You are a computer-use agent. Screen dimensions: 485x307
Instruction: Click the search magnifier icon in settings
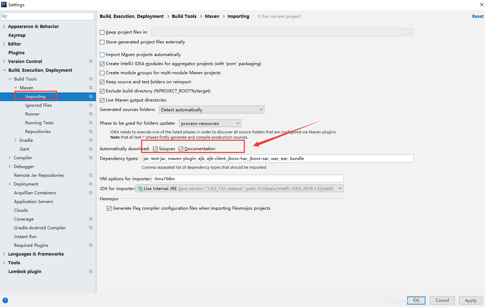tap(4, 16)
